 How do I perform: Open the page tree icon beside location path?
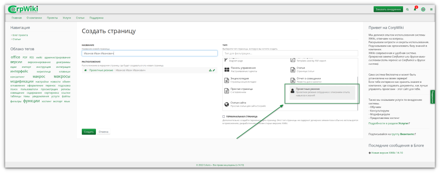tap(210, 70)
